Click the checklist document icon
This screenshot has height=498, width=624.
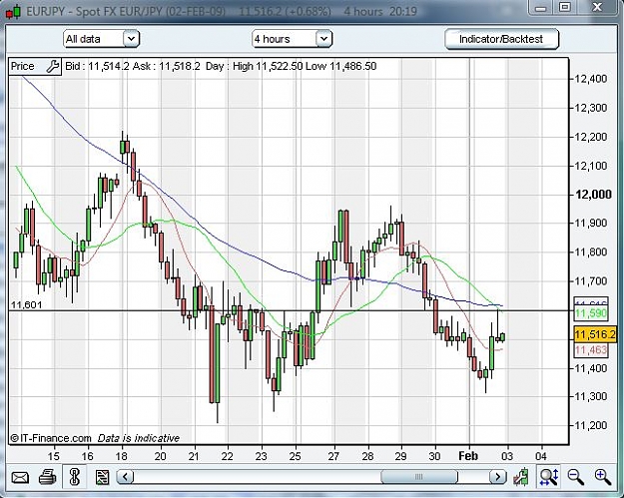coord(102,476)
